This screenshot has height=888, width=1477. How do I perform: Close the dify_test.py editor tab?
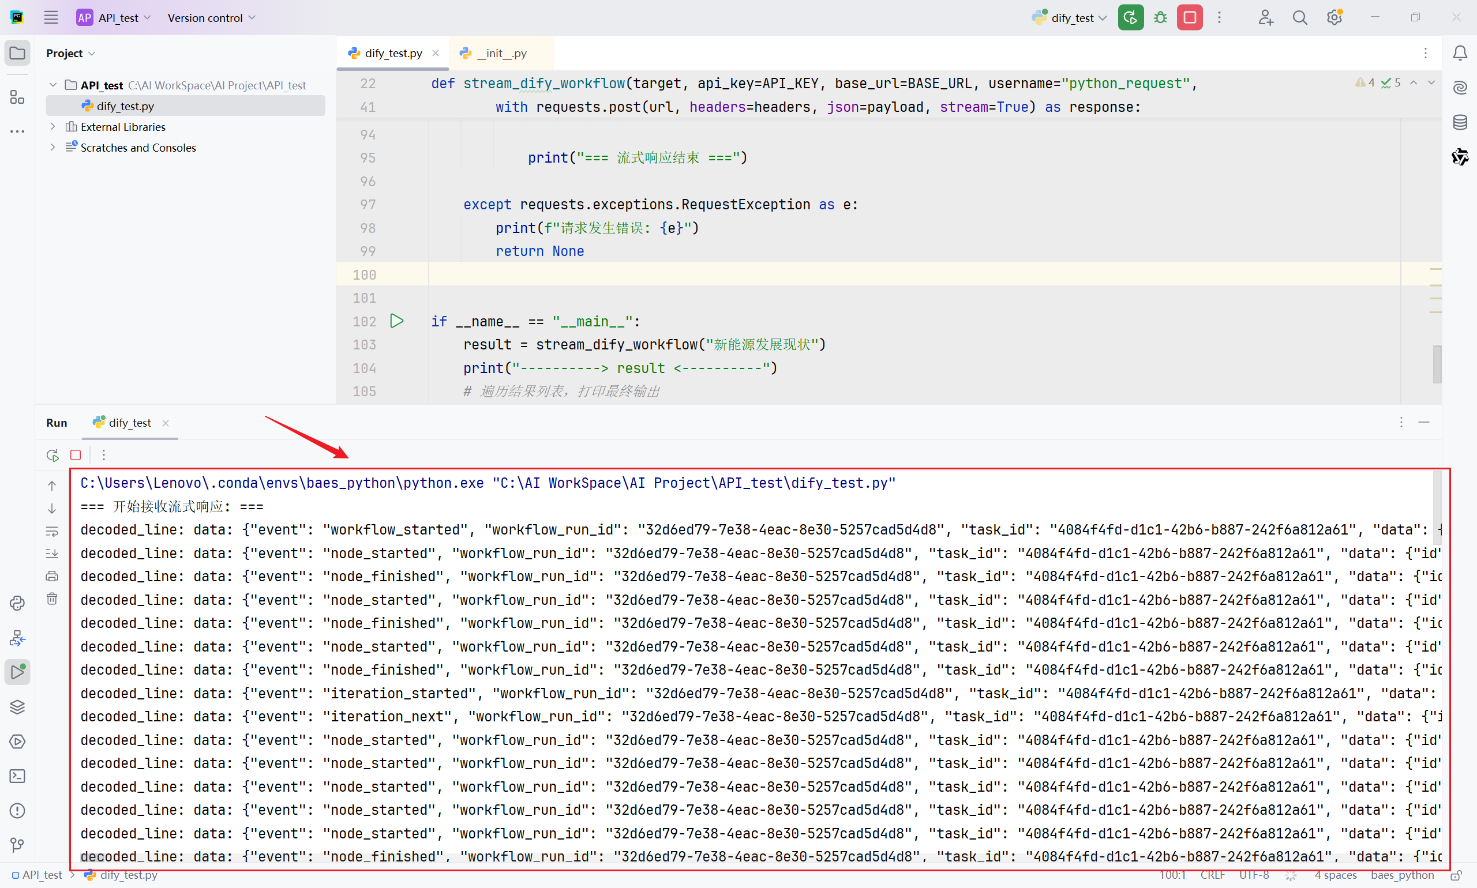pyautogui.click(x=435, y=53)
